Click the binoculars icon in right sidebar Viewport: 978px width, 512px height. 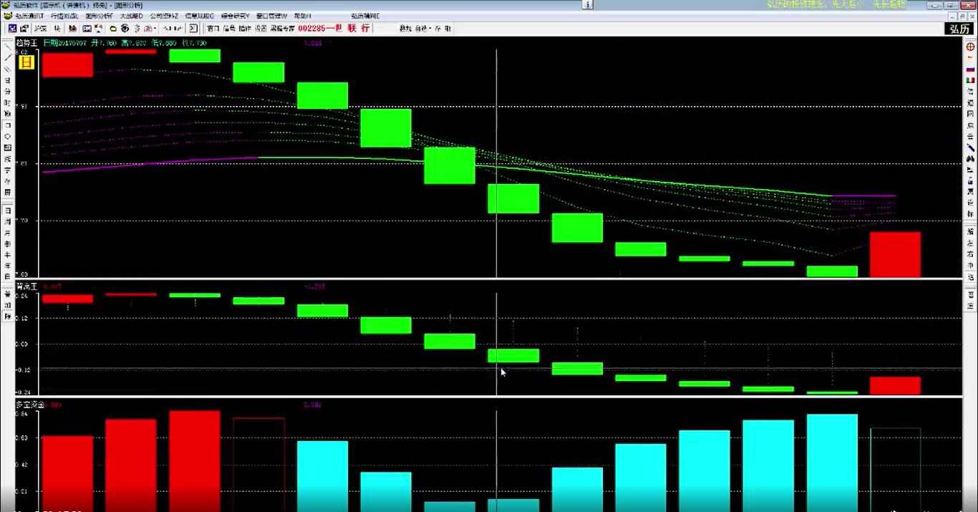pyautogui.click(x=970, y=158)
